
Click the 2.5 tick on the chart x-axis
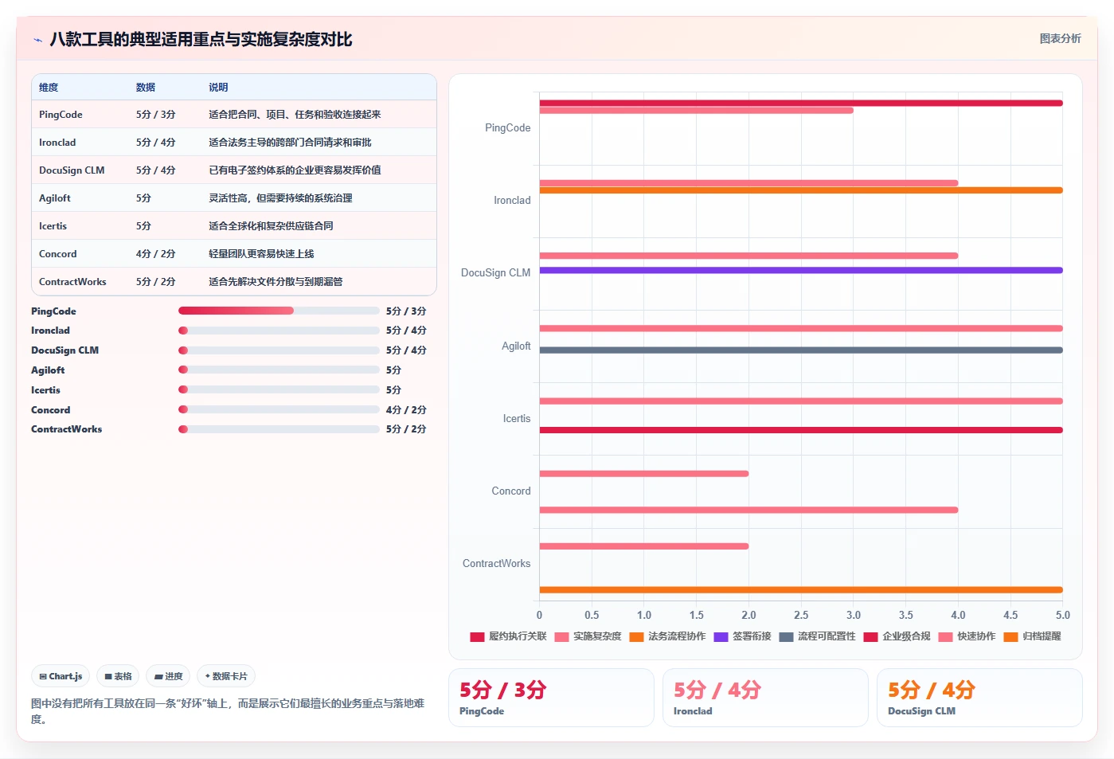(801, 615)
